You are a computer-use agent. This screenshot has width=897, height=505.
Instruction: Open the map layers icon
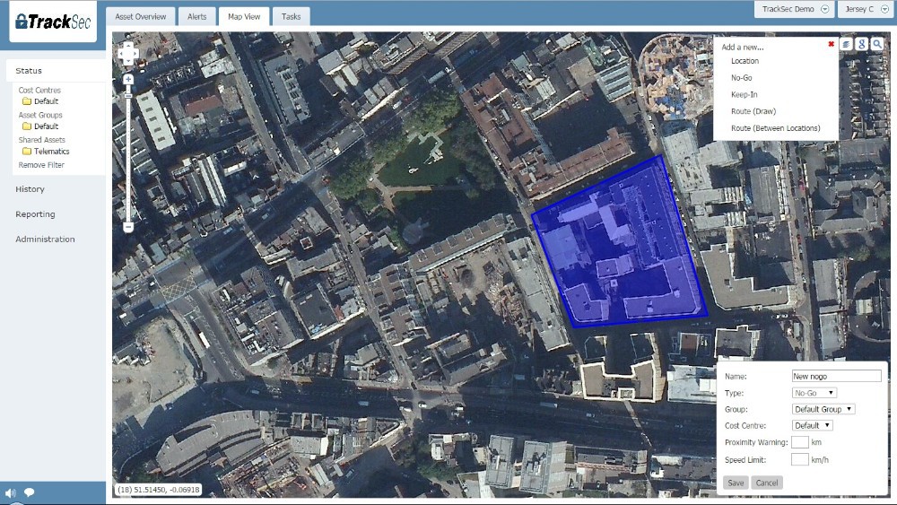pyautogui.click(x=846, y=44)
